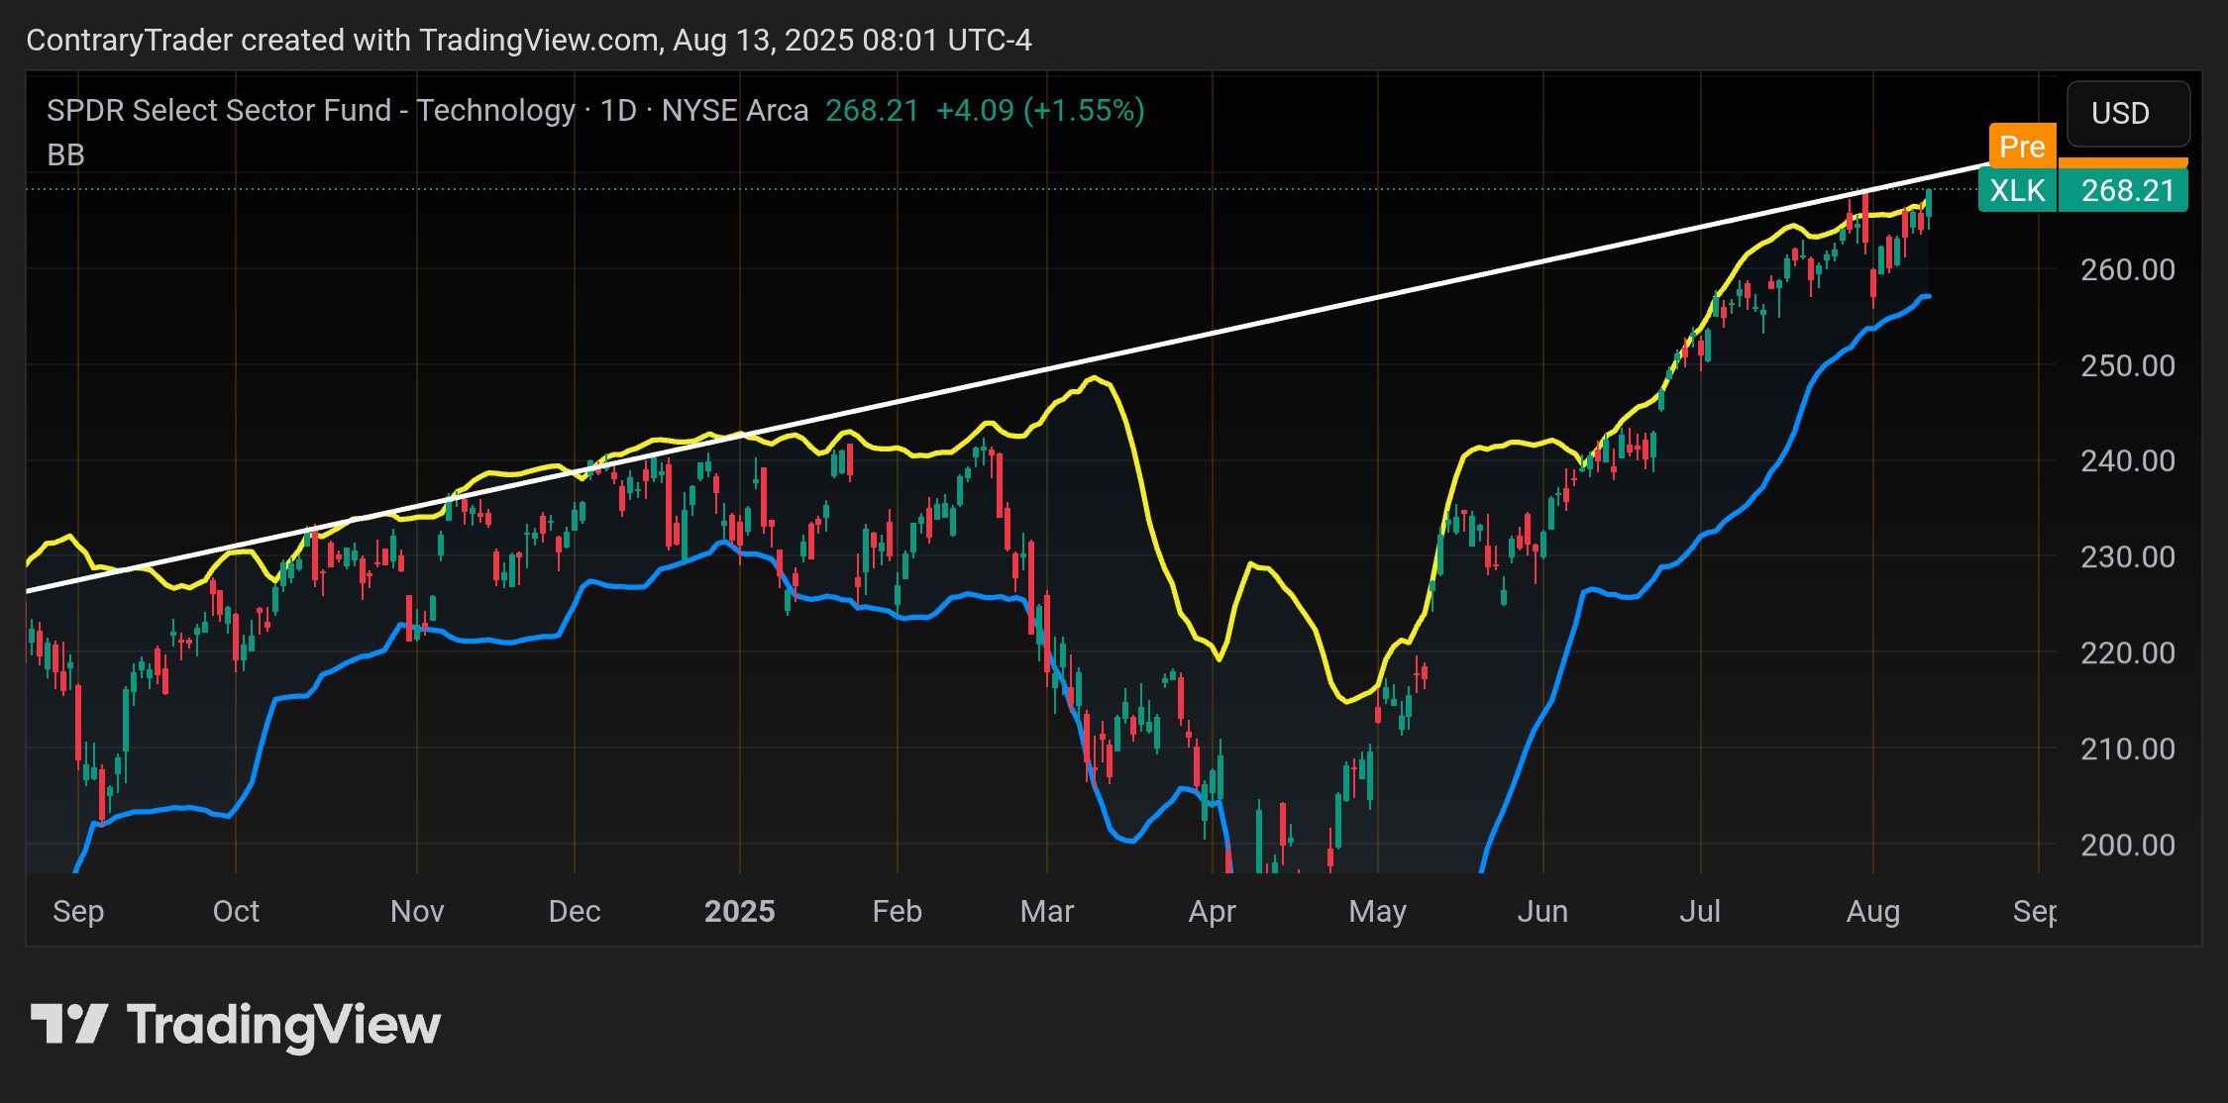2228x1103 pixels.
Task: Select the Feb time axis label
Action: click(897, 911)
